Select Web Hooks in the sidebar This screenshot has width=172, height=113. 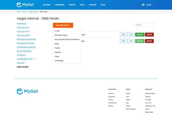tap(23, 67)
